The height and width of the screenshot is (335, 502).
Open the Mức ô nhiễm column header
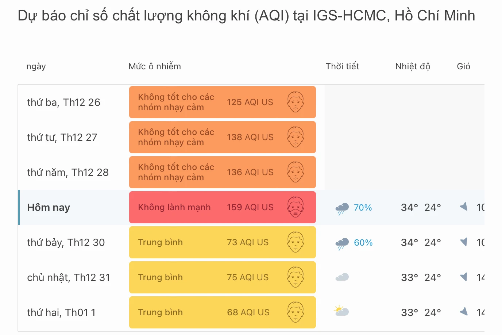(154, 66)
